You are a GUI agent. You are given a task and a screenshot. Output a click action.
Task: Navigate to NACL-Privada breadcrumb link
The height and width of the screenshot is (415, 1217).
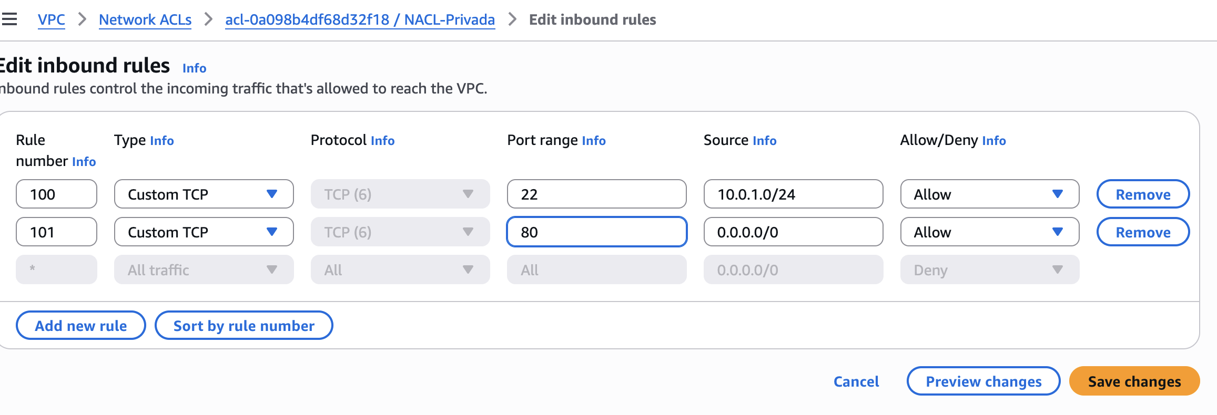tap(360, 19)
